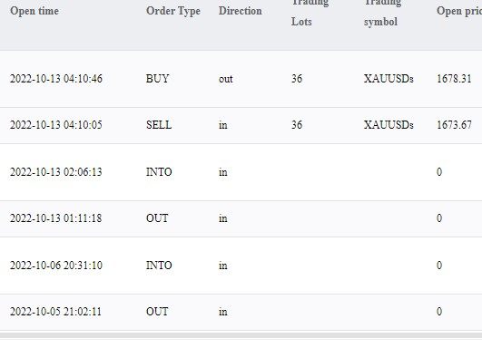Select the open price 1673.67 cell
Screen dimensions: 482x348
[454, 125]
